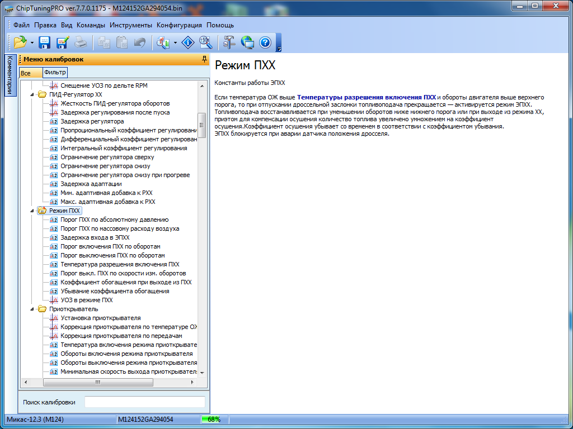Pin the Меню калибровок panel
Screen dimensions: 573x429
coord(204,59)
